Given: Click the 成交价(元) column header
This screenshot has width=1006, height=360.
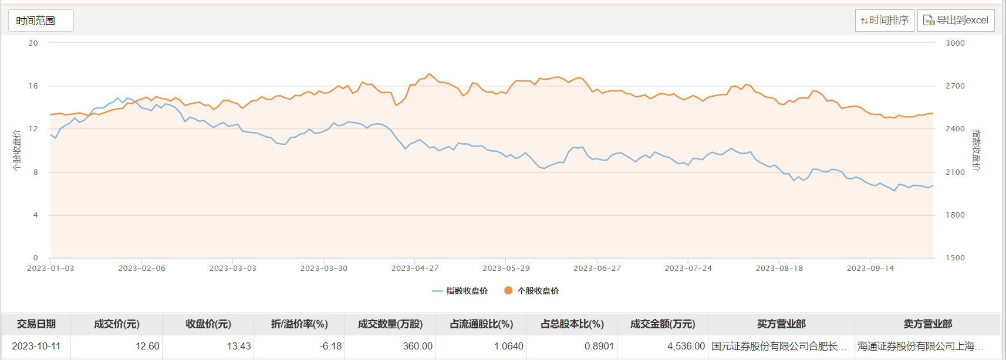Looking at the screenshot, I should click(x=117, y=324).
